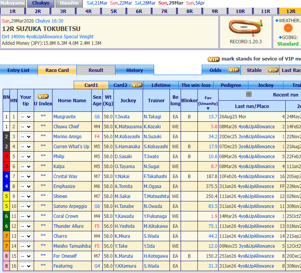Image resolution: width=301 pixels, height=273 pixels.
Task: Go to the Sun,22Mar date link
Action: point(121,3)
